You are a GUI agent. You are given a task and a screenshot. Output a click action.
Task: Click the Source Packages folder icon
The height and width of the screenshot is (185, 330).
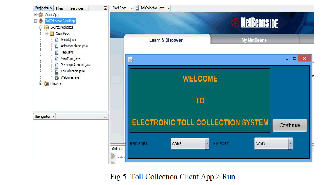pos(46,27)
